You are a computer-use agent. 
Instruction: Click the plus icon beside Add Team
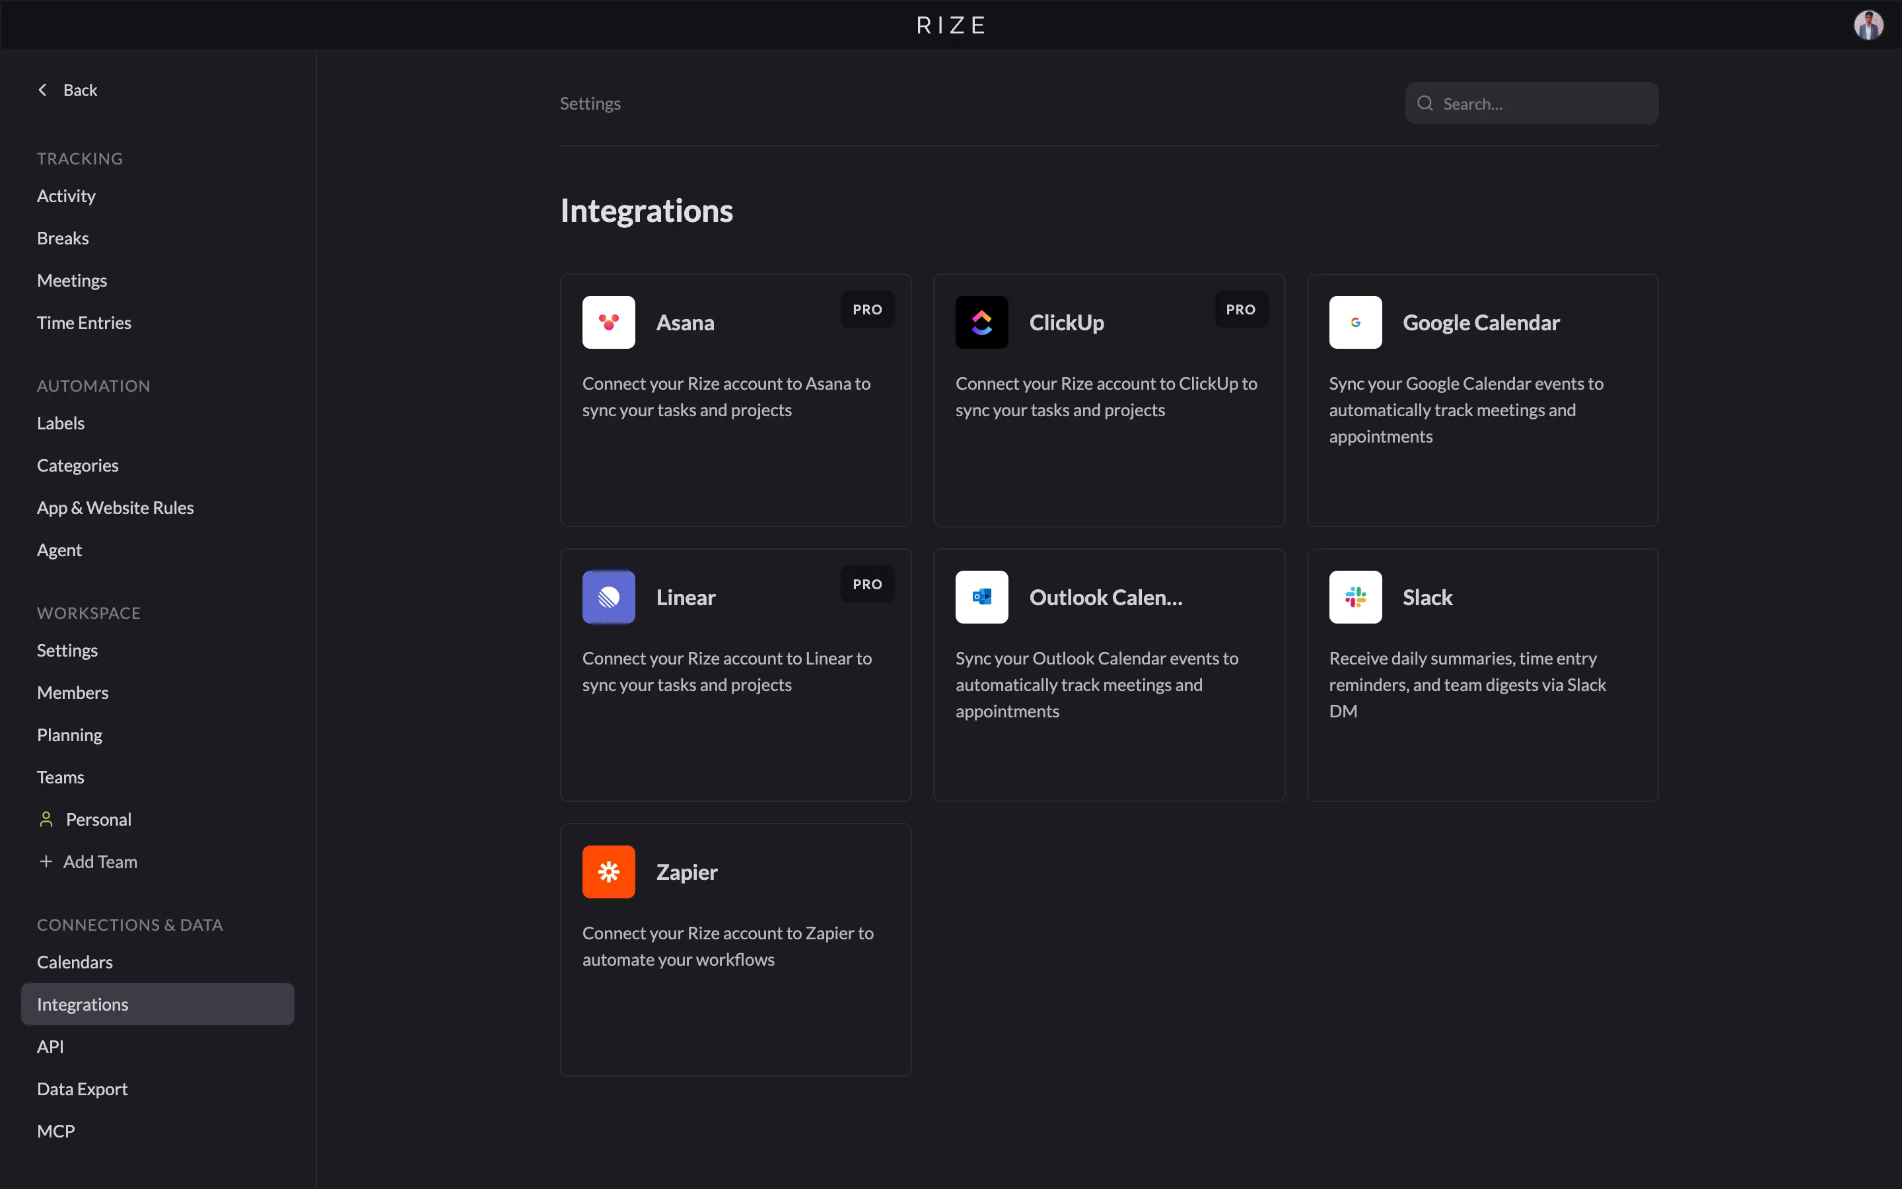click(x=46, y=862)
